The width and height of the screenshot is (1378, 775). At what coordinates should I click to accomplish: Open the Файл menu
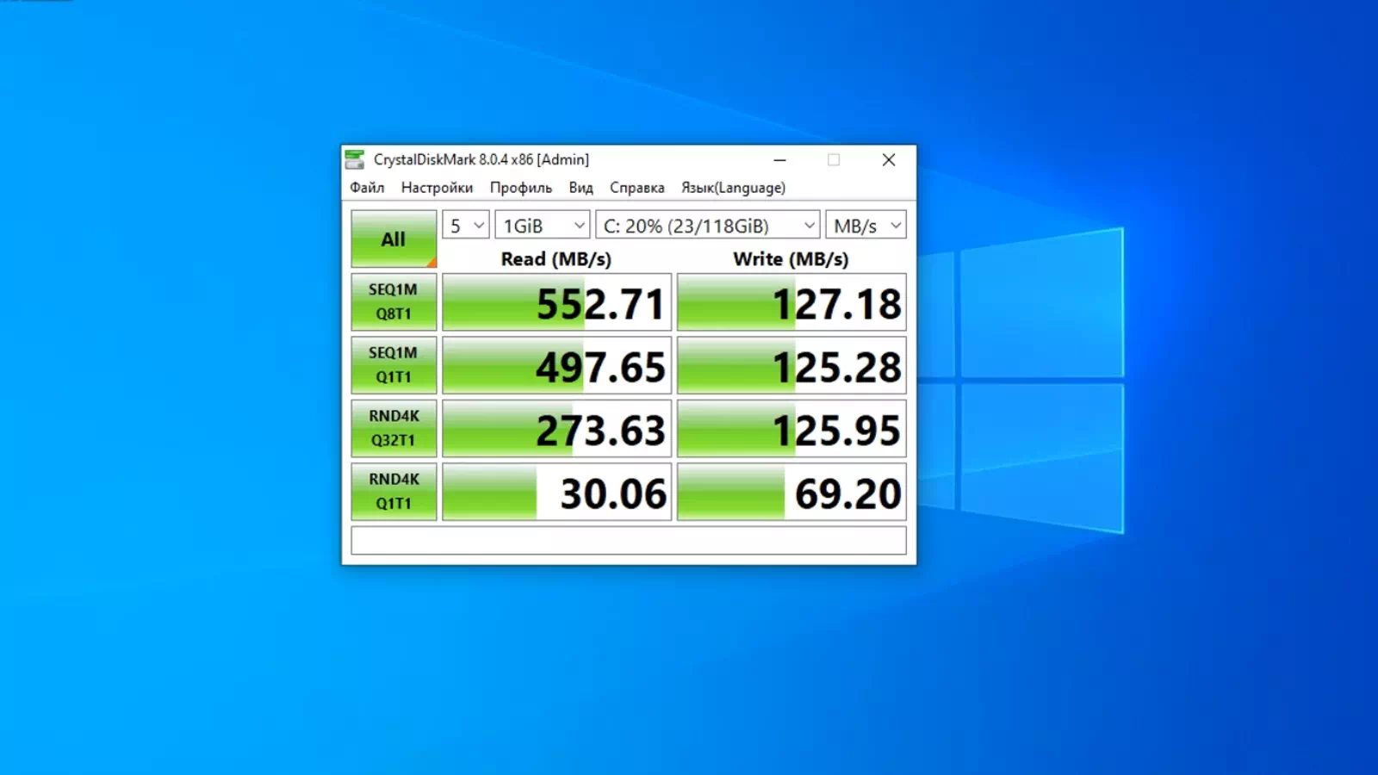click(367, 188)
